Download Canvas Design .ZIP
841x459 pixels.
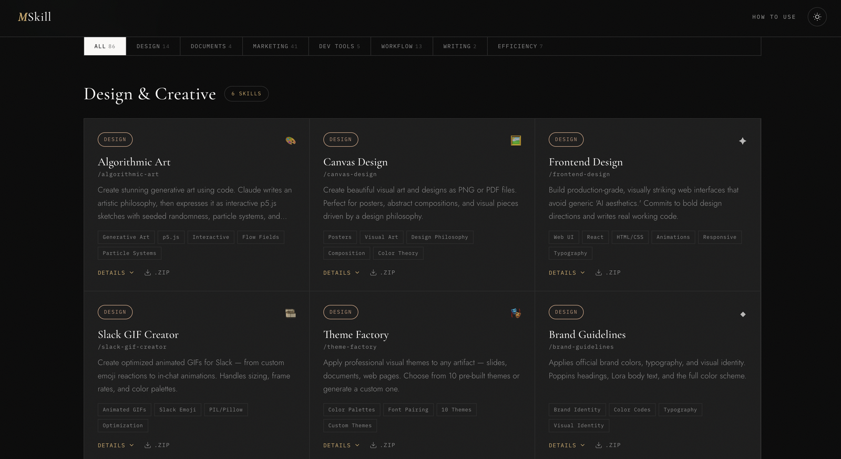383,273
